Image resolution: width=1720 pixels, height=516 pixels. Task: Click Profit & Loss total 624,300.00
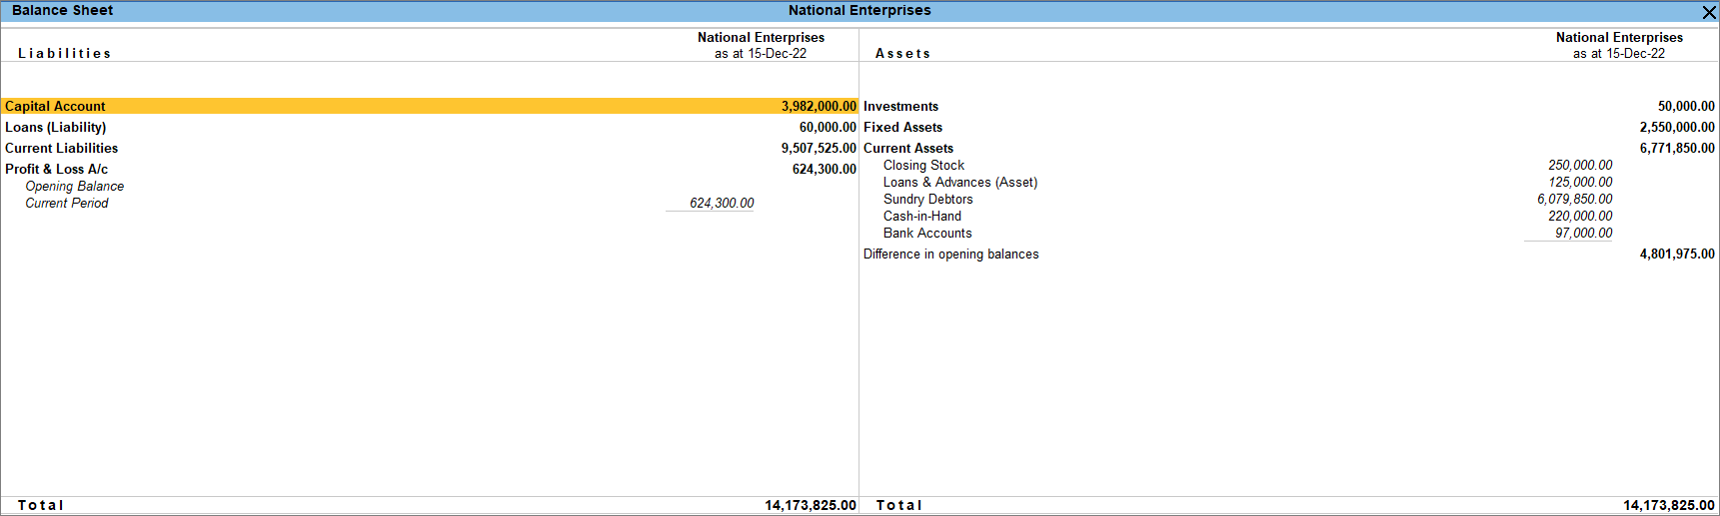tap(824, 169)
